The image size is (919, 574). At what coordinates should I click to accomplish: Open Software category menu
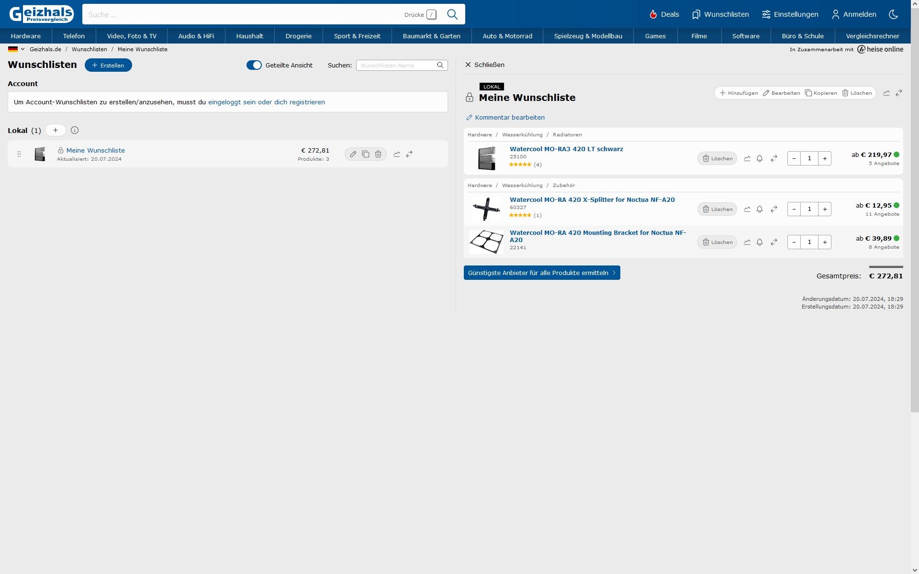point(746,36)
